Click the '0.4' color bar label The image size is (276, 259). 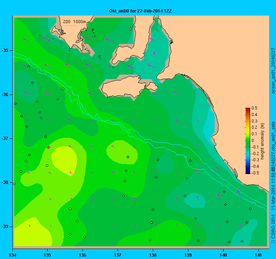255,115
